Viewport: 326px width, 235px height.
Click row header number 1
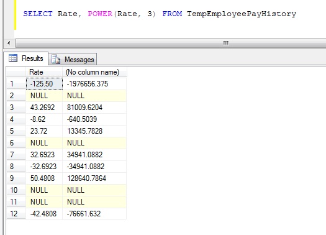pyautogui.click(x=16, y=84)
